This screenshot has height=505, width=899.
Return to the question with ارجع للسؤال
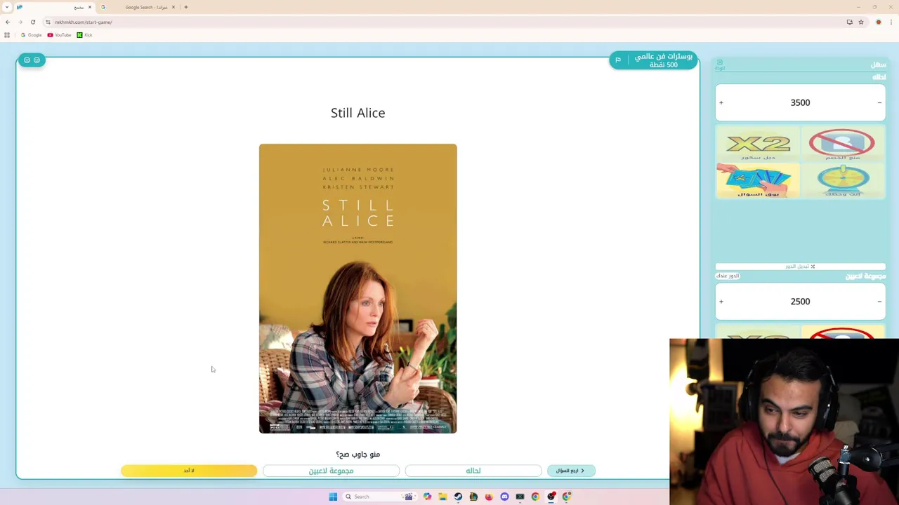pyautogui.click(x=571, y=471)
